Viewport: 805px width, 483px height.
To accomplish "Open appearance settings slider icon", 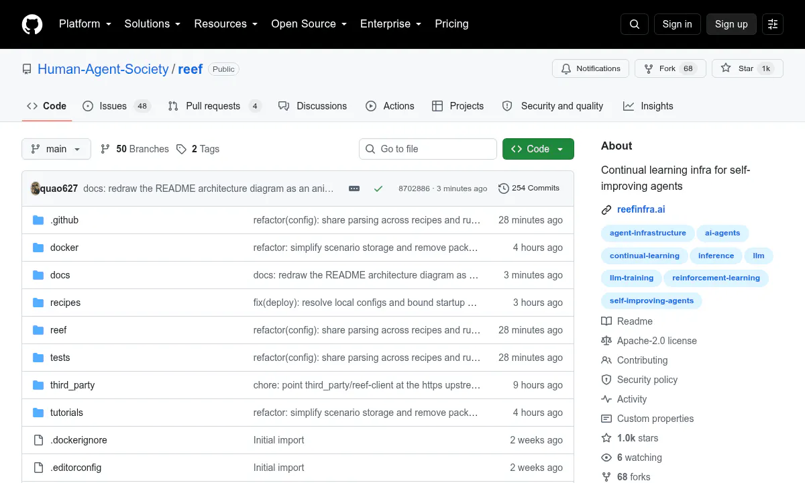I will (x=773, y=24).
